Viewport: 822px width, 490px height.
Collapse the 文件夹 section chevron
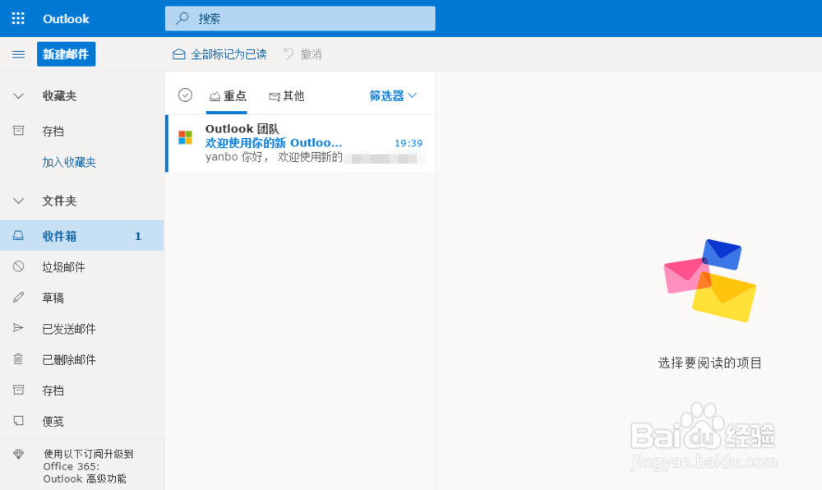pos(18,201)
